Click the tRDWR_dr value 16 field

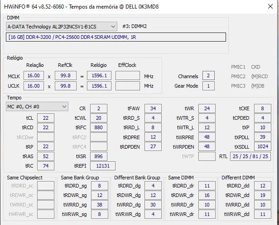(207, 195)
